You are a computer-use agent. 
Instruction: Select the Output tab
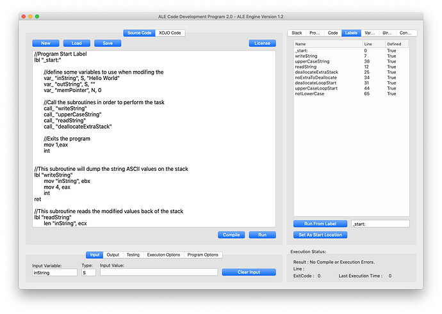tap(113, 255)
